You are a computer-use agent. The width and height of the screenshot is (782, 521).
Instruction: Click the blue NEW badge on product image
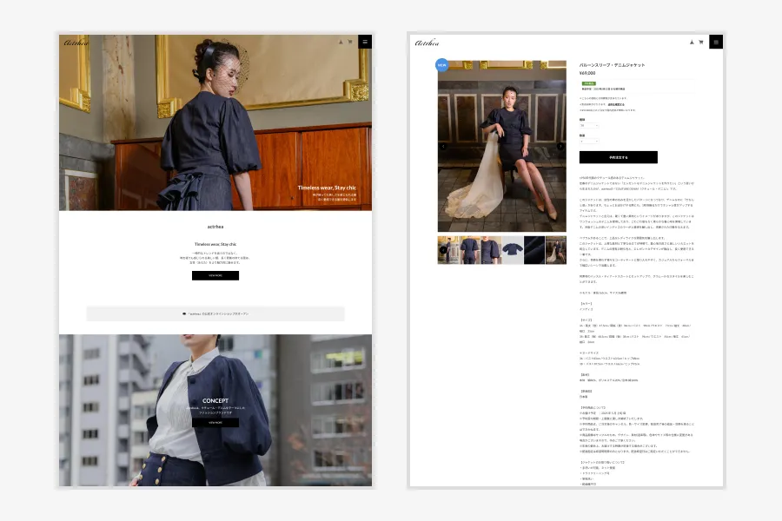click(441, 64)
